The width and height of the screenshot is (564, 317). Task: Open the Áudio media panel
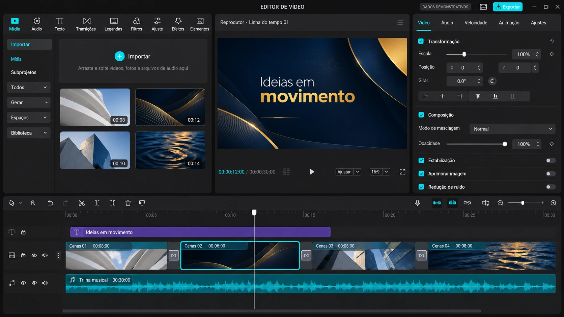click(x=37, y=24)
